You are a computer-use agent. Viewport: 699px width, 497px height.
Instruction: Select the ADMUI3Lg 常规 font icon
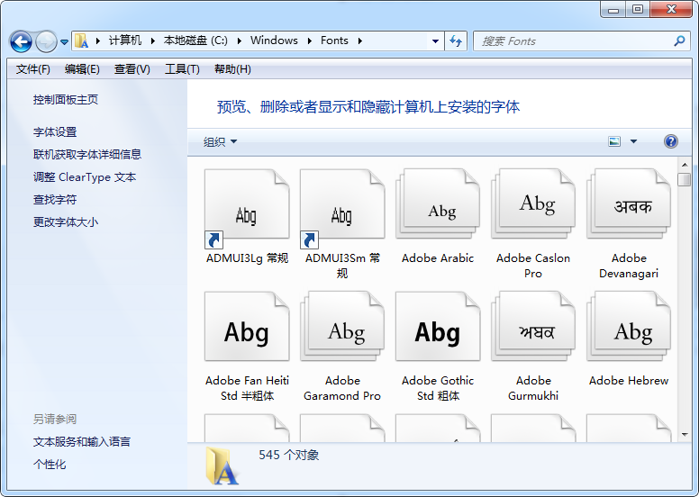247,208
